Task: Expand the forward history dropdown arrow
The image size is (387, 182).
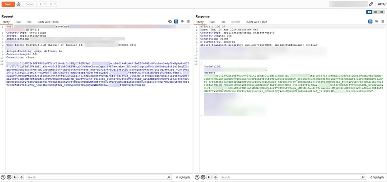Action: click(x=55, y=4)
